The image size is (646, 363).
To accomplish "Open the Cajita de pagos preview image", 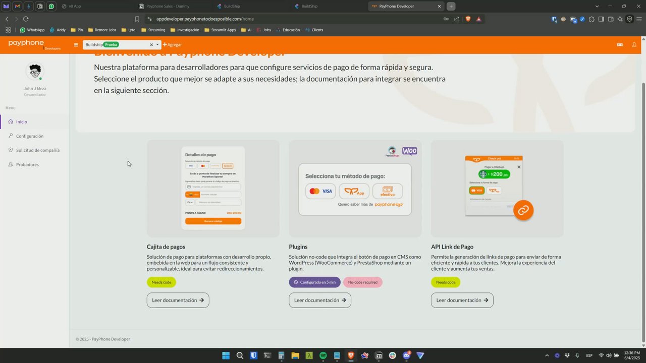I will (x=213, y=189).
